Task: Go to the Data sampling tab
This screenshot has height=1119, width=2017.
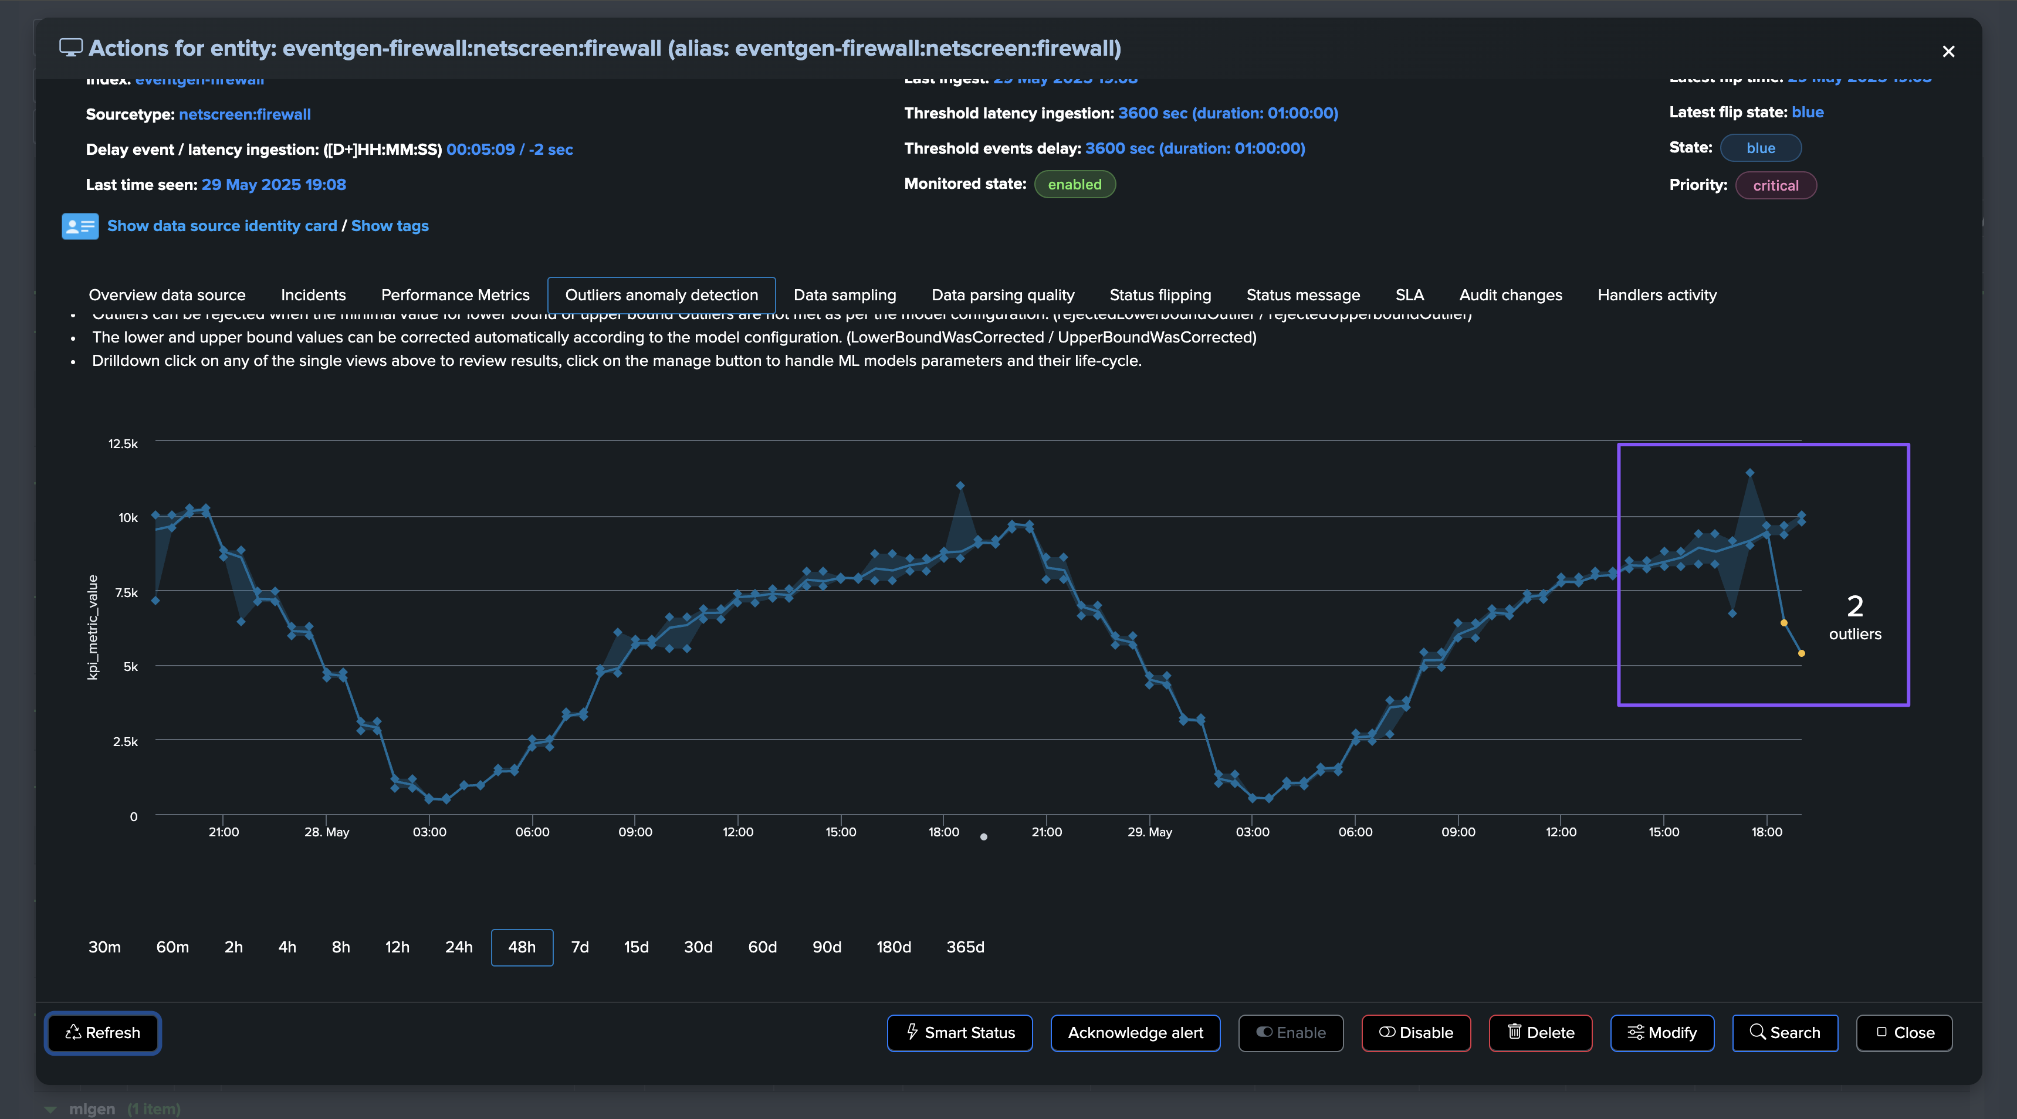Action: click(x=844, y=295)
